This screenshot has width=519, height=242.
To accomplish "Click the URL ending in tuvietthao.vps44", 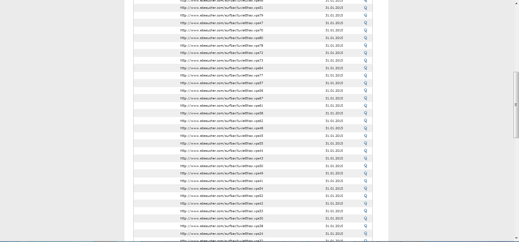I will [222, 151].
